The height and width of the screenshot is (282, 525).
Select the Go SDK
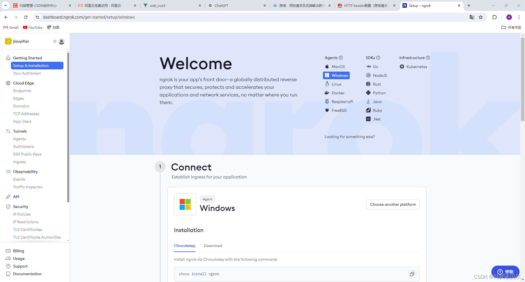[x=372, y=67]
